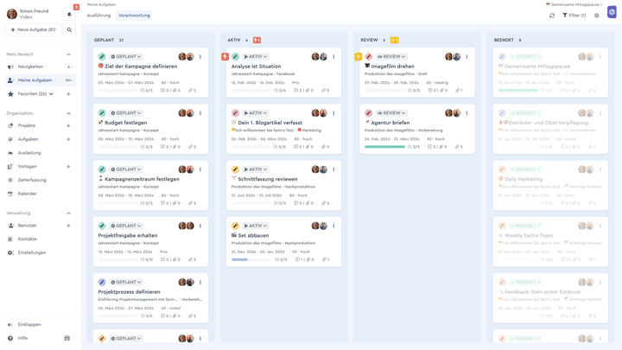Add a new user next to Benutzer

(x=68, y=226)
